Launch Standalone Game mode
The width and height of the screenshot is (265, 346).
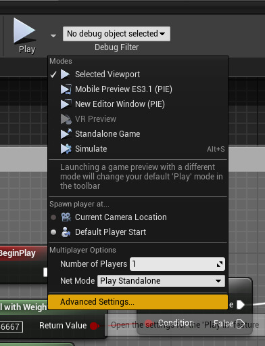138,134
